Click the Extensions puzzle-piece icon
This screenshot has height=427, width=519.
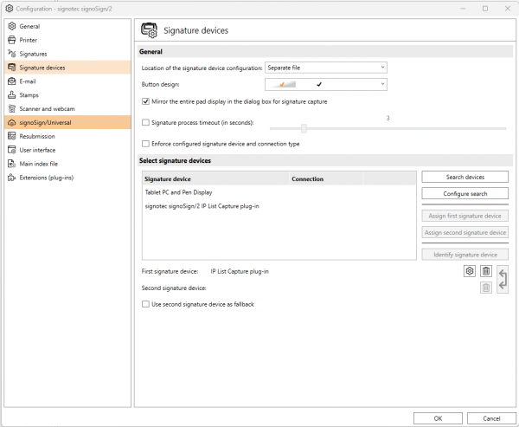(11, 178)
